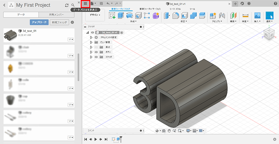Click the Insert image icon
The width and height of the screenshot is (279, 144).
point(257,15)
